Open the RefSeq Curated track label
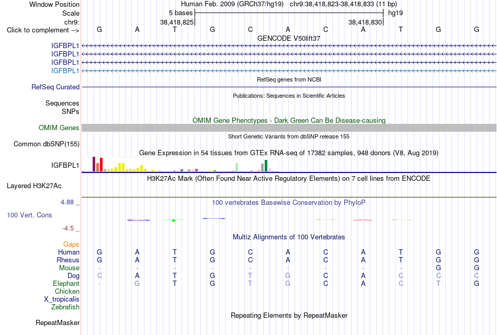 [x=55, y=87]
